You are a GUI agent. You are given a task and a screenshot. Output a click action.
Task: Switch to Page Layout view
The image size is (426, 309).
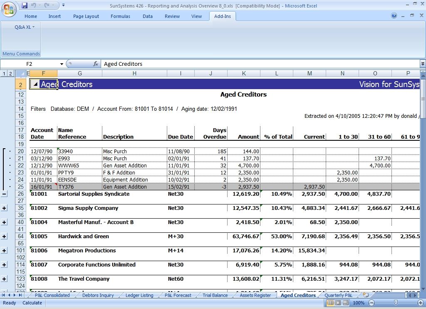338,303
